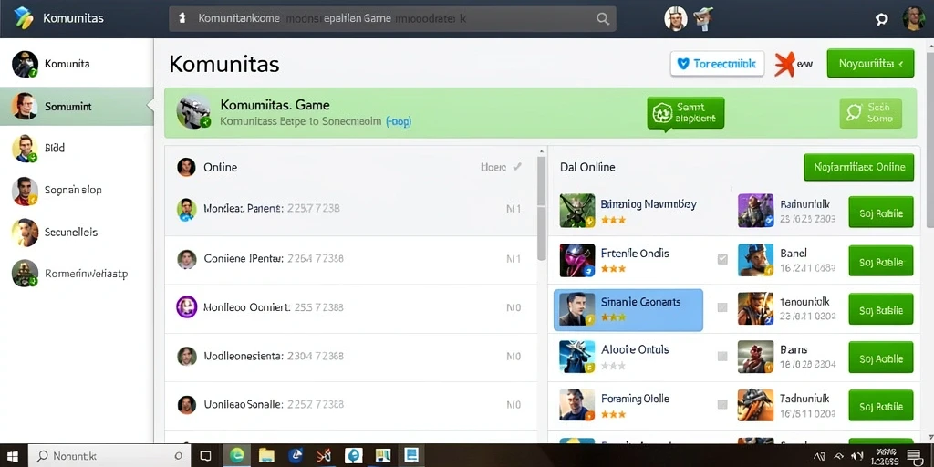The height and width of the screenshot is (467, 934).
Task: Click the chat bubble icon in top bar
Action: pyautogui.click(x=882, y=19)
